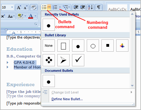This screenshot has width=141, height=110.
Task: Select the colored cross picture bullet
Action: pos(122,46)
